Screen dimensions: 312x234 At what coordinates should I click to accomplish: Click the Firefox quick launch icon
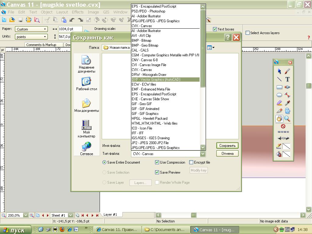(x=62, y=229)
